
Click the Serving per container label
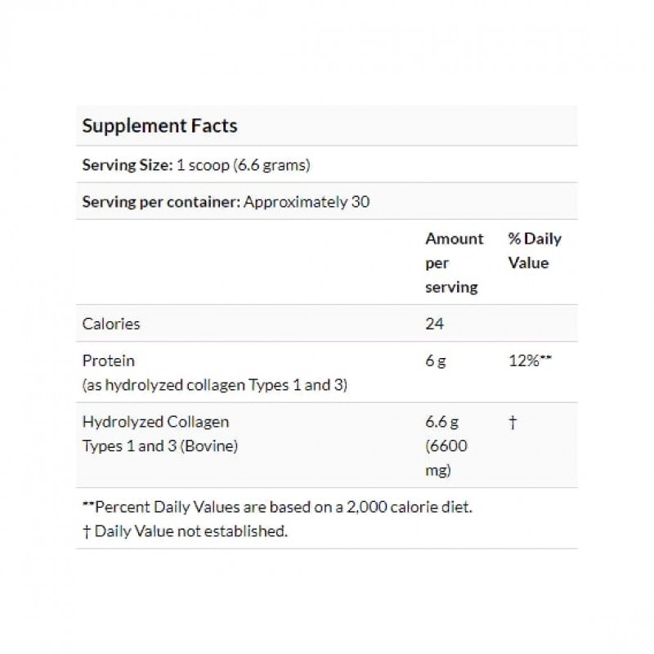pyautogui.click(x=160, y=201)
